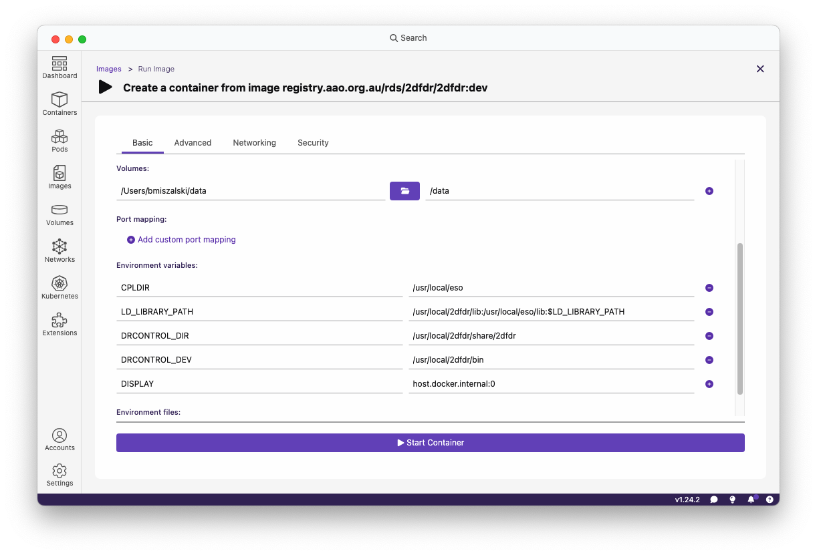Open Accounts in the sidebar
The image size is (817, 555).
(x=60, y=439)
